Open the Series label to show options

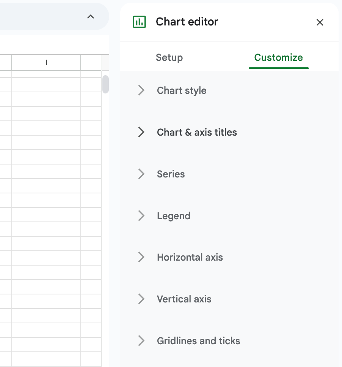click(x=171, y=174)
